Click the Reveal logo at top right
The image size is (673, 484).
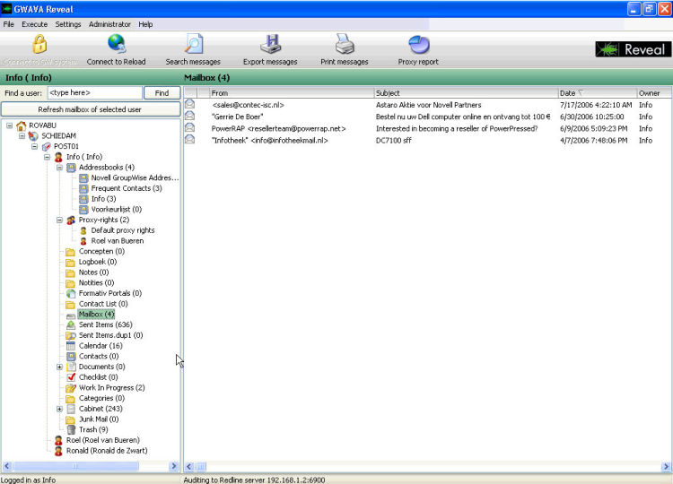633,49
